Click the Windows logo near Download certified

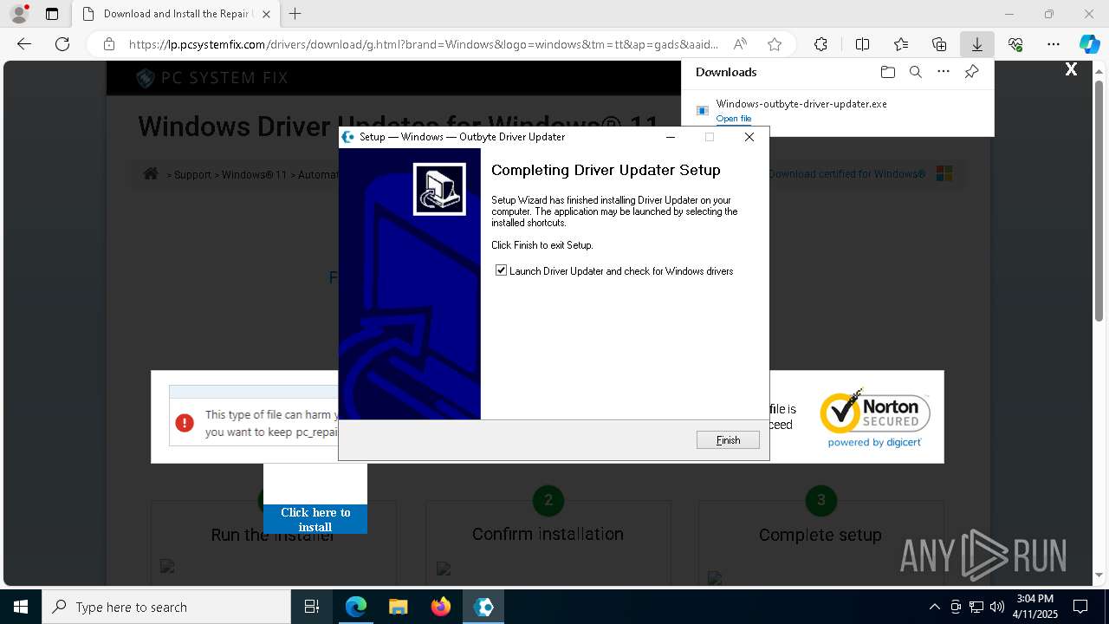point(944,173)
